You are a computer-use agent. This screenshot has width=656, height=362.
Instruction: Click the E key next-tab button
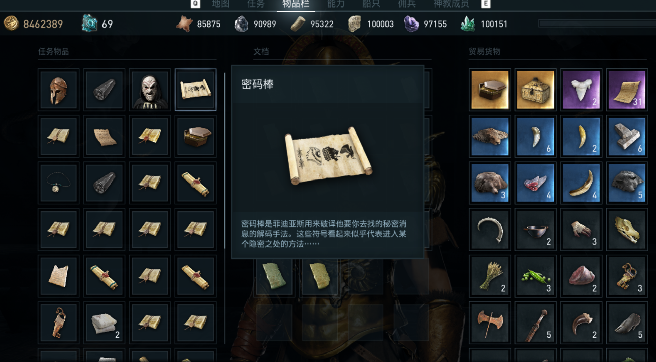[x=486, y=4]
